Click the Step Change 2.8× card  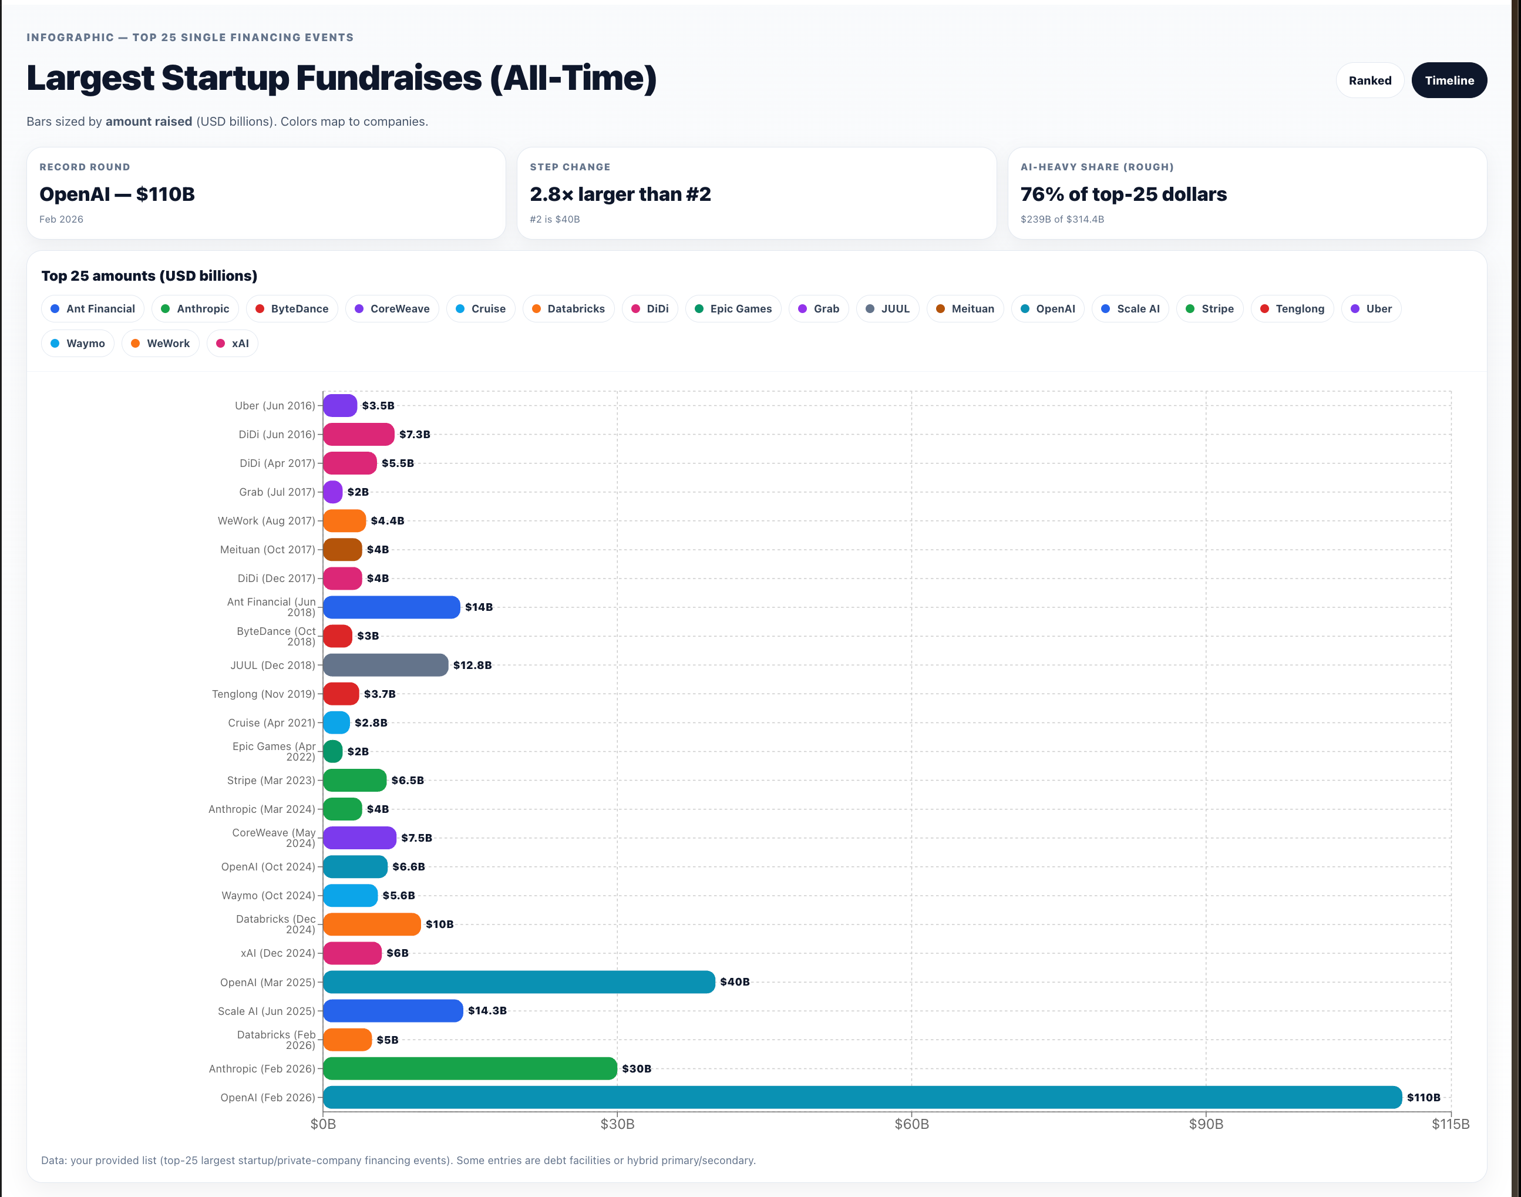pos(756,193)
